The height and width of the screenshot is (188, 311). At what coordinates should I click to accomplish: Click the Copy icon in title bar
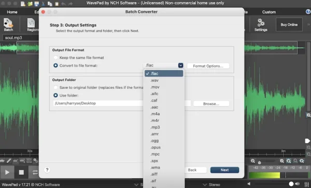(50, 4)
